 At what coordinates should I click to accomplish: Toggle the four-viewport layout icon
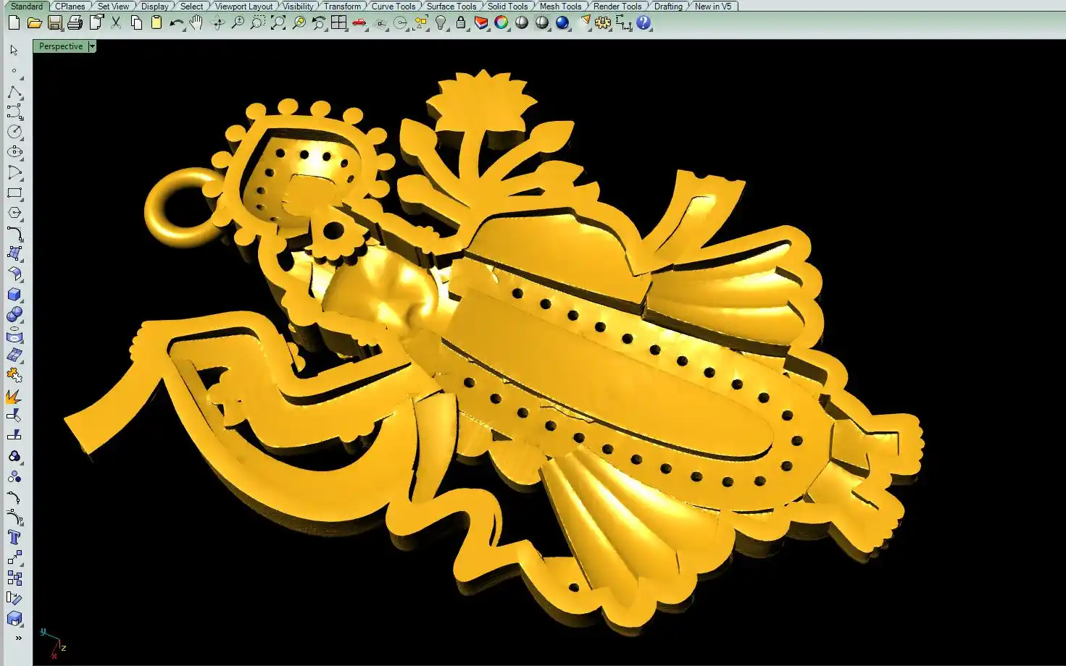pos(338,23)
